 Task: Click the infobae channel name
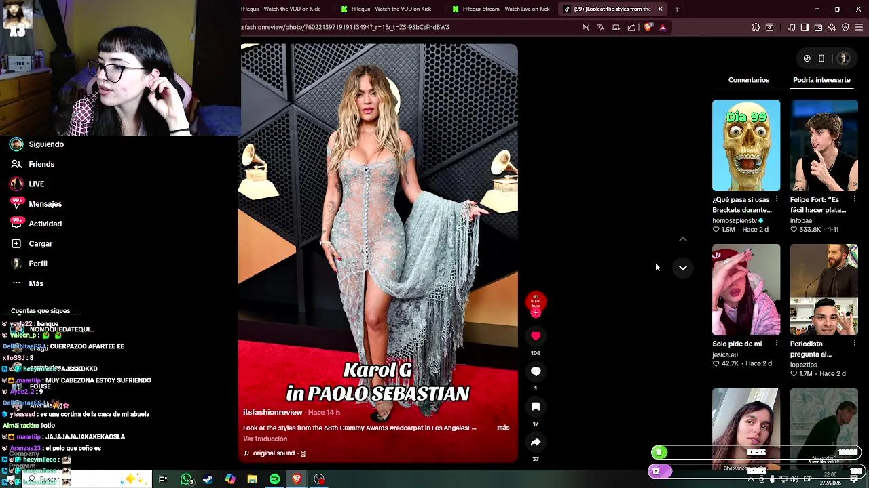coord(801,220)
